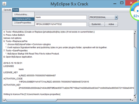Click the '5. Press Active Buttom' line
This screenshot has width=139, height=104.
[x=14, y=35]
